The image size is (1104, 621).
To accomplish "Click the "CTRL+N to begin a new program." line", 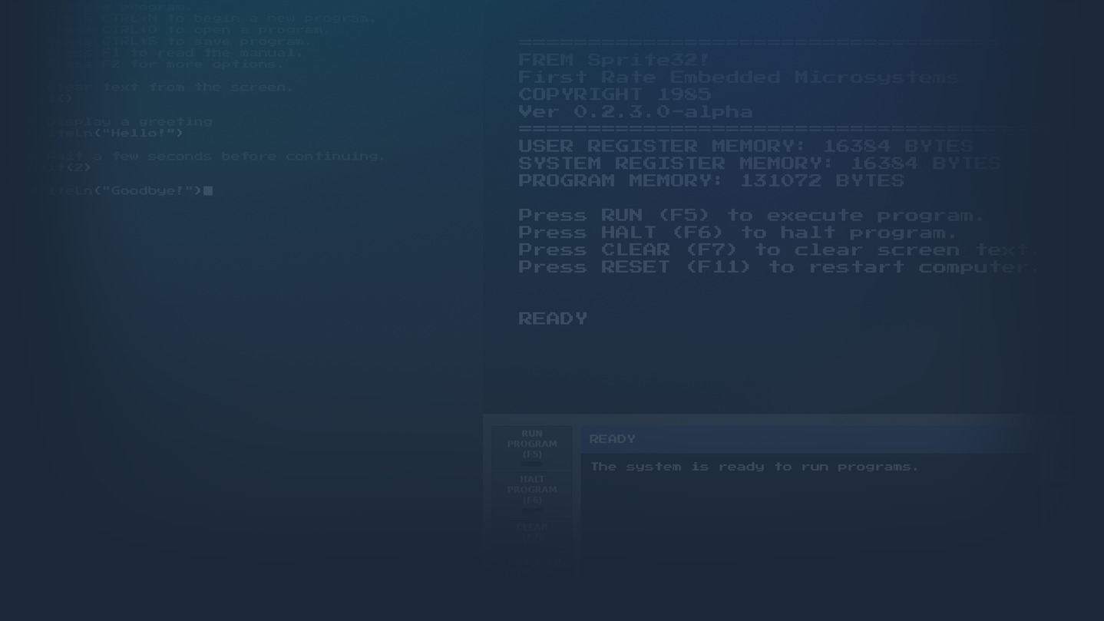I will (239, 18).
